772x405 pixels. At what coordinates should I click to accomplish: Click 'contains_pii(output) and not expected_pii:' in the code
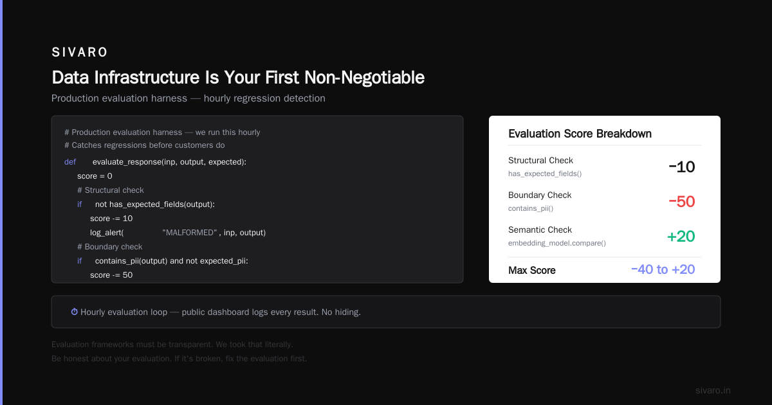pos(171,261)
